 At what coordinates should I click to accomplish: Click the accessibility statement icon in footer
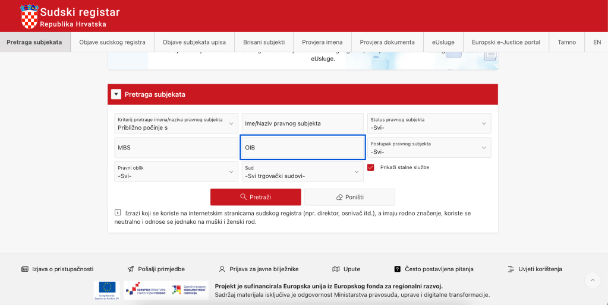click(x=25, y=269)
